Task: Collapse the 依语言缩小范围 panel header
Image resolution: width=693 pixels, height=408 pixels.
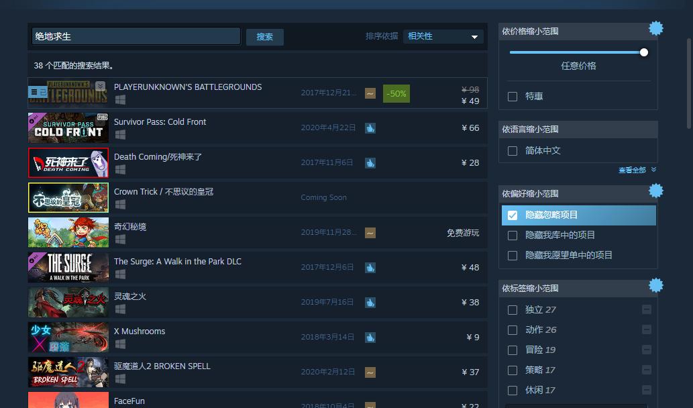Action: click(x=578, y=130)
